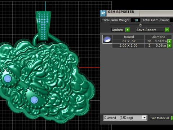Click green arrow on the 0.043tw row
The image size is (173, 130).
(169, 41)
